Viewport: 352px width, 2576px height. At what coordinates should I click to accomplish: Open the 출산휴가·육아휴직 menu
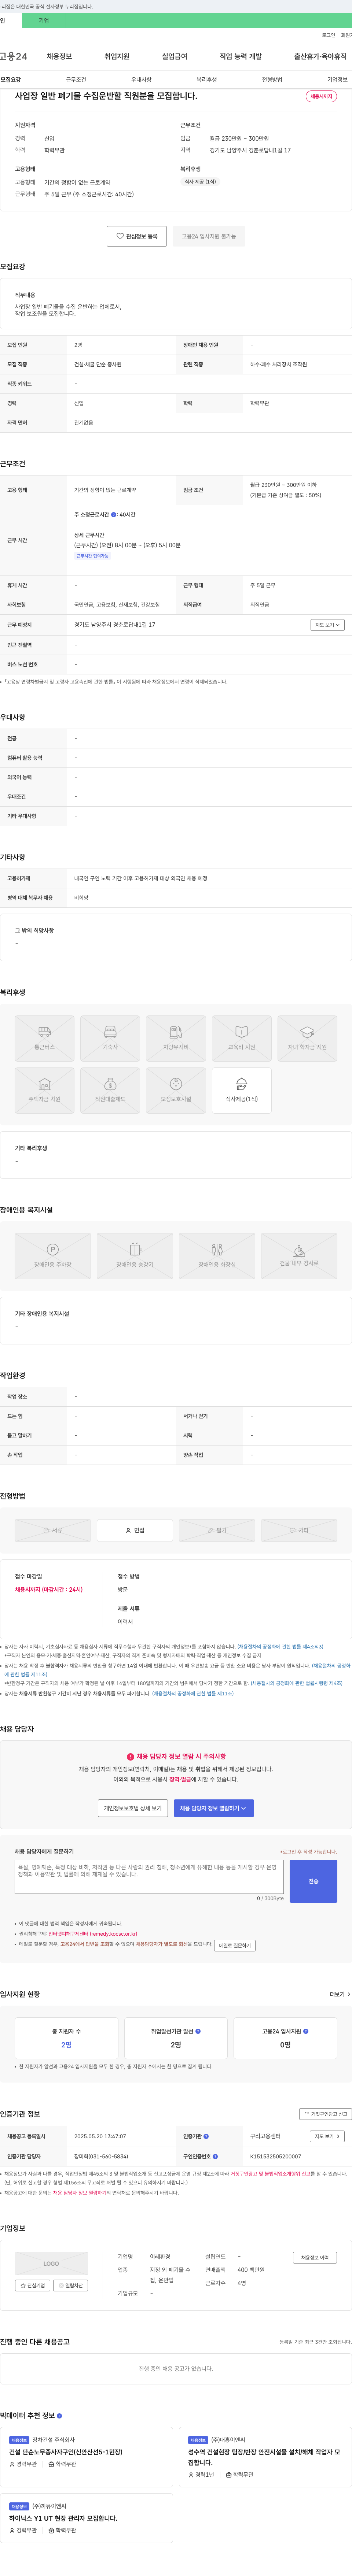[320, 57]
